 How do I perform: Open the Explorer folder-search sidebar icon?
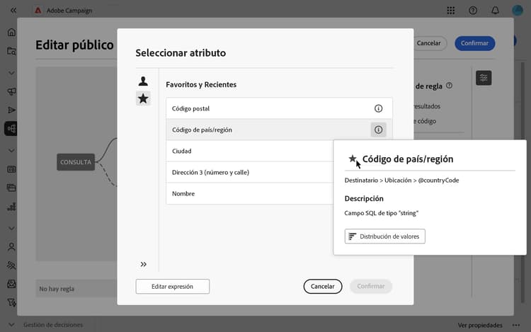click(11, 51)
